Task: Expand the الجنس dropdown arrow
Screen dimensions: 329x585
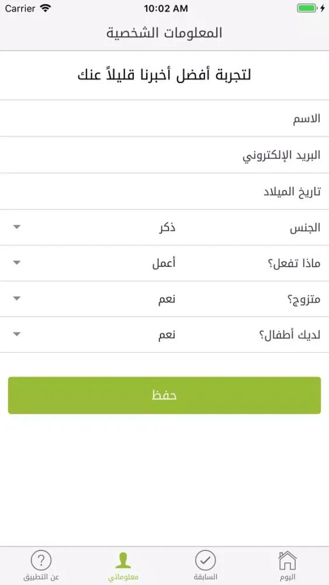Action: click(17, 227)
